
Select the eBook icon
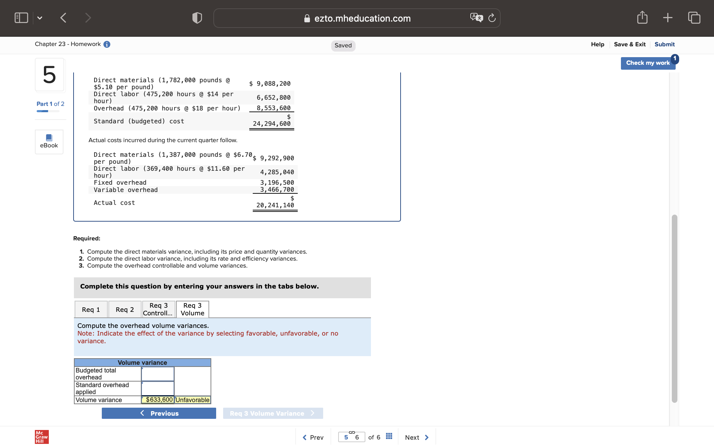coord(49,141)
